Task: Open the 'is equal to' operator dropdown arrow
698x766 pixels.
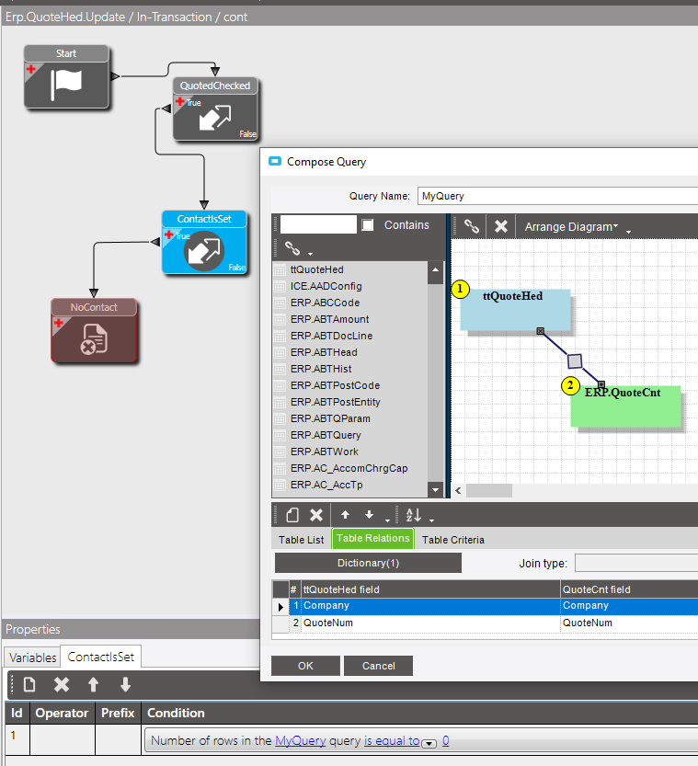Action: [x=429, y=744]
